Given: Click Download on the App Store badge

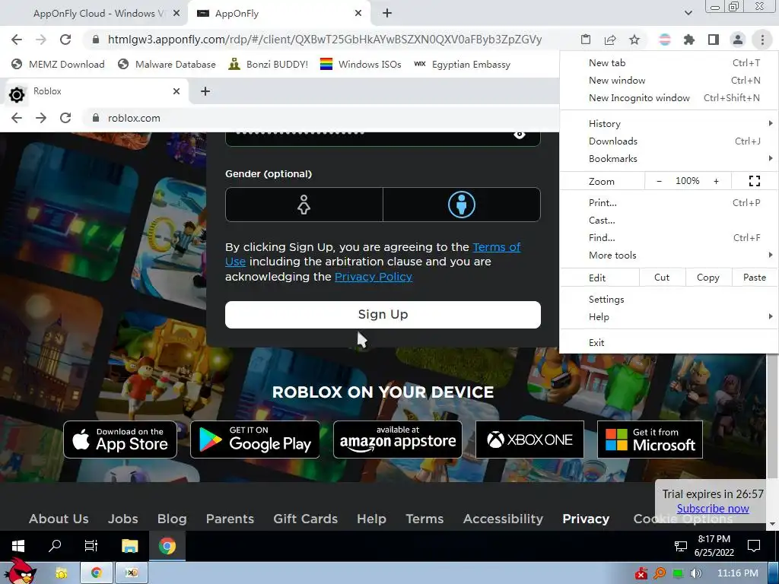Looking at the screenshot, I should point(120,440).
